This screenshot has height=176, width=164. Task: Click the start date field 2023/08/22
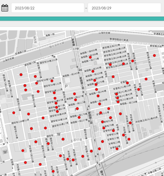tap(47, 8)
